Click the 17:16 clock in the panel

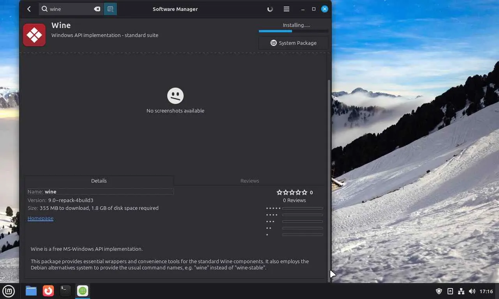486,291
